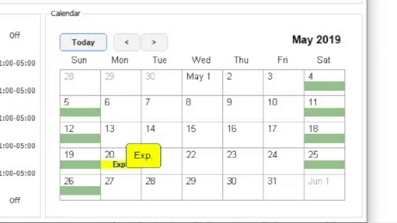Screen dimensions: 397x223
Task: Click green bar on May 11
Action: 324,112
